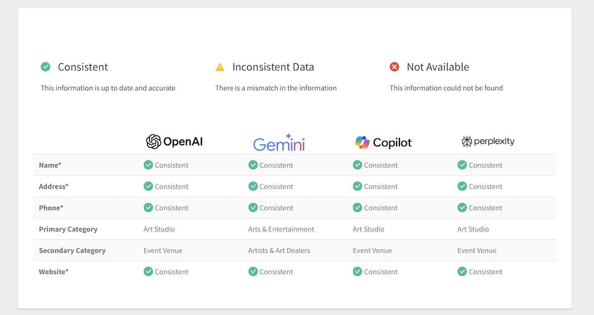Viewport: 594px width, 315px height.
Task: Click the Consistent text in Gemini's Address row
Action: point(276,186)
